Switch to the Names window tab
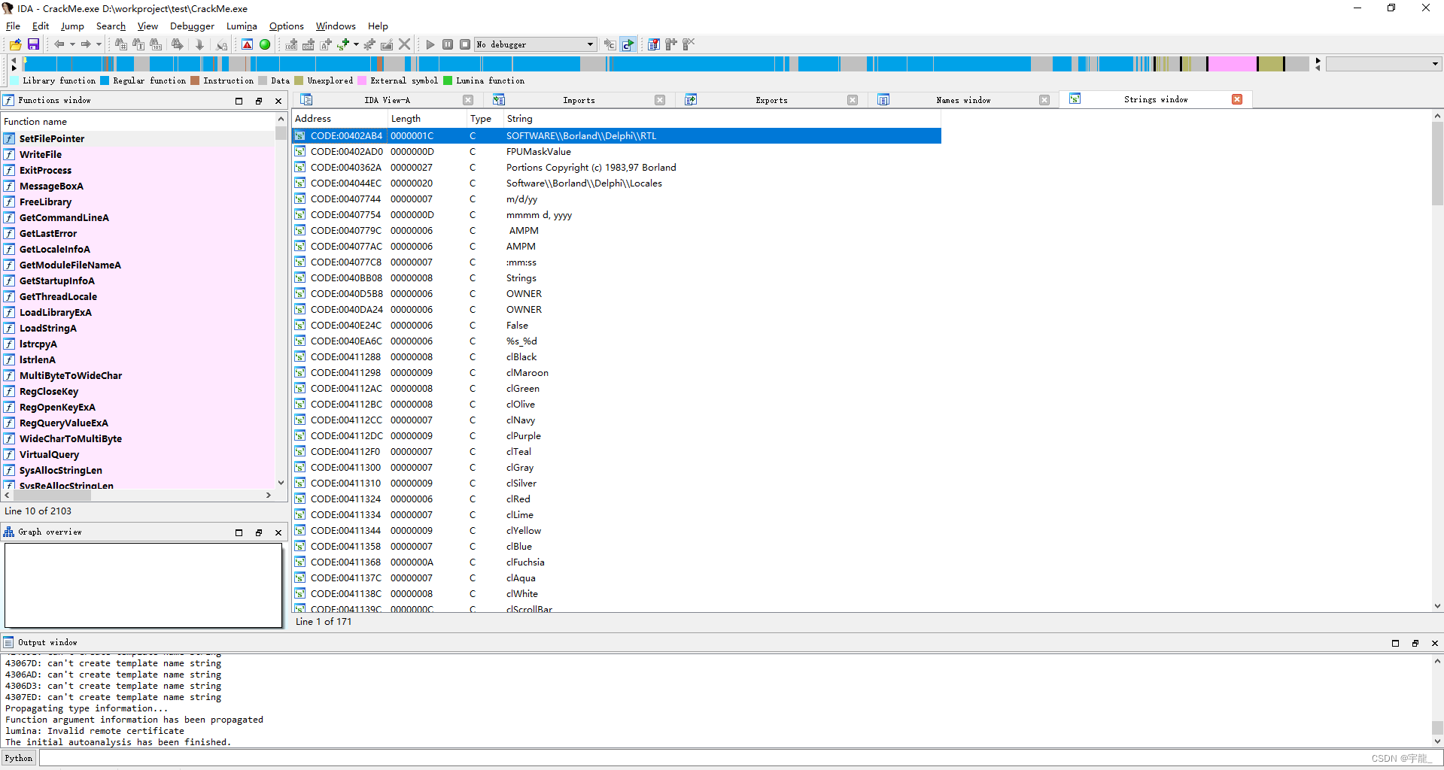 pos(963,100)
